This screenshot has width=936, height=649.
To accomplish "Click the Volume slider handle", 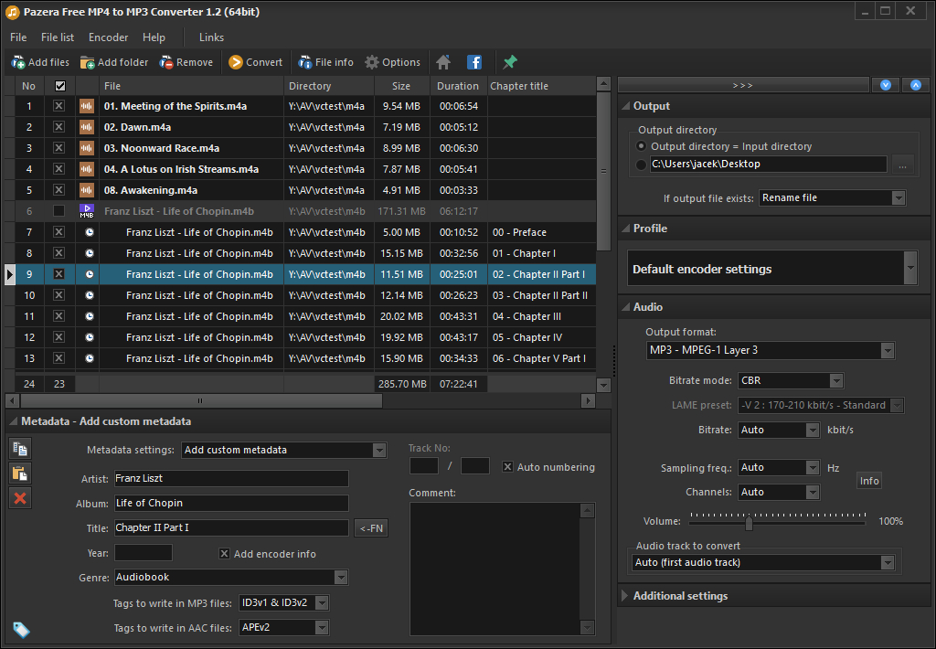I will tap(749, 524).
